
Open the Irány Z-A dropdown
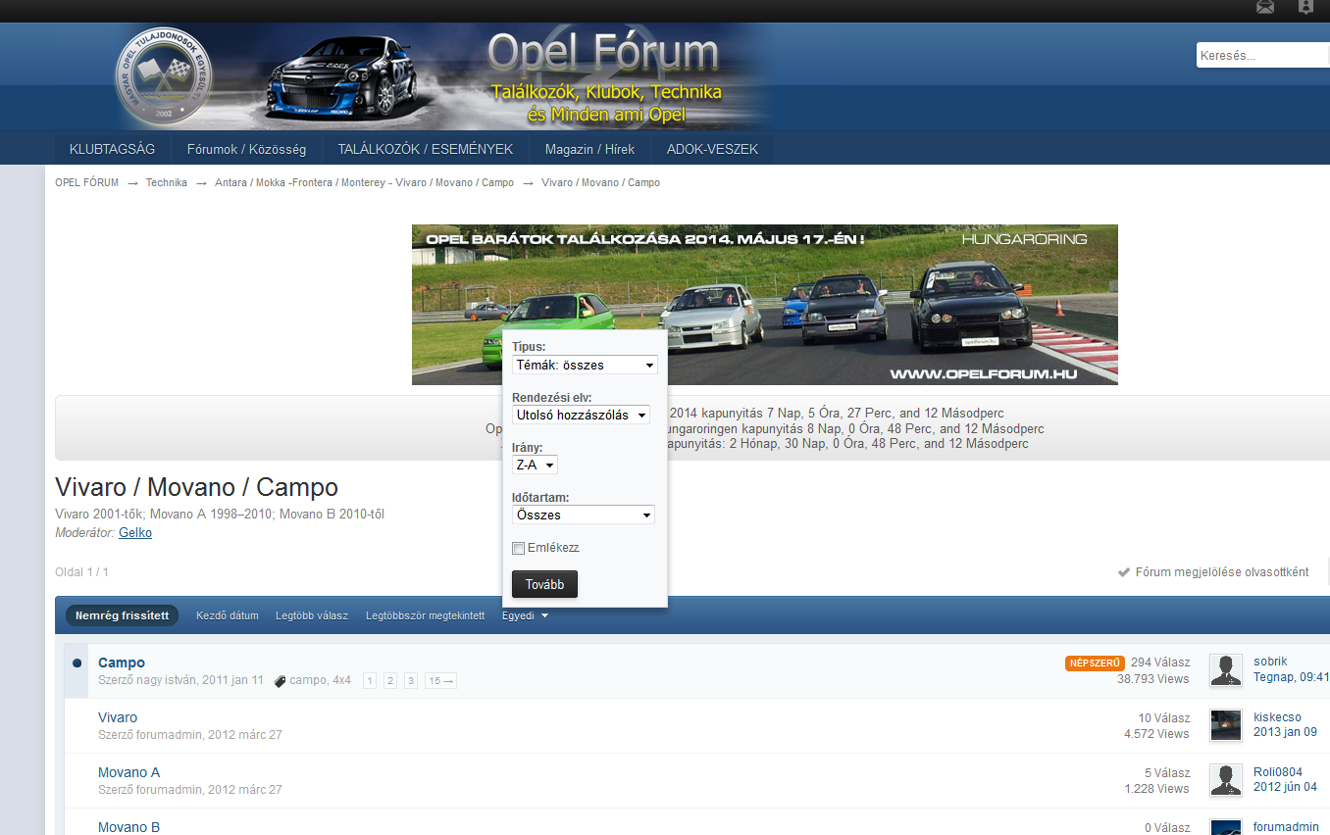(535, 465)
